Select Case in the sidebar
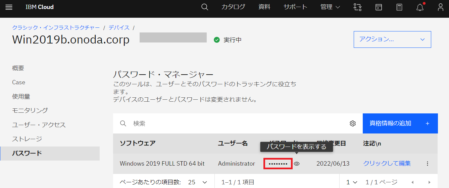 [18, 82]
